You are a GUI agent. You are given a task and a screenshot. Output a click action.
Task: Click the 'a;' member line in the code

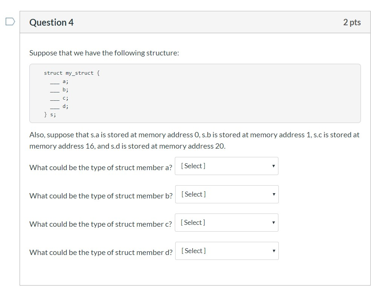[59, 81]
